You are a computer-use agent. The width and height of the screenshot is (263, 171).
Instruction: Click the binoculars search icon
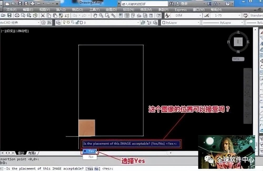(171, 4)
